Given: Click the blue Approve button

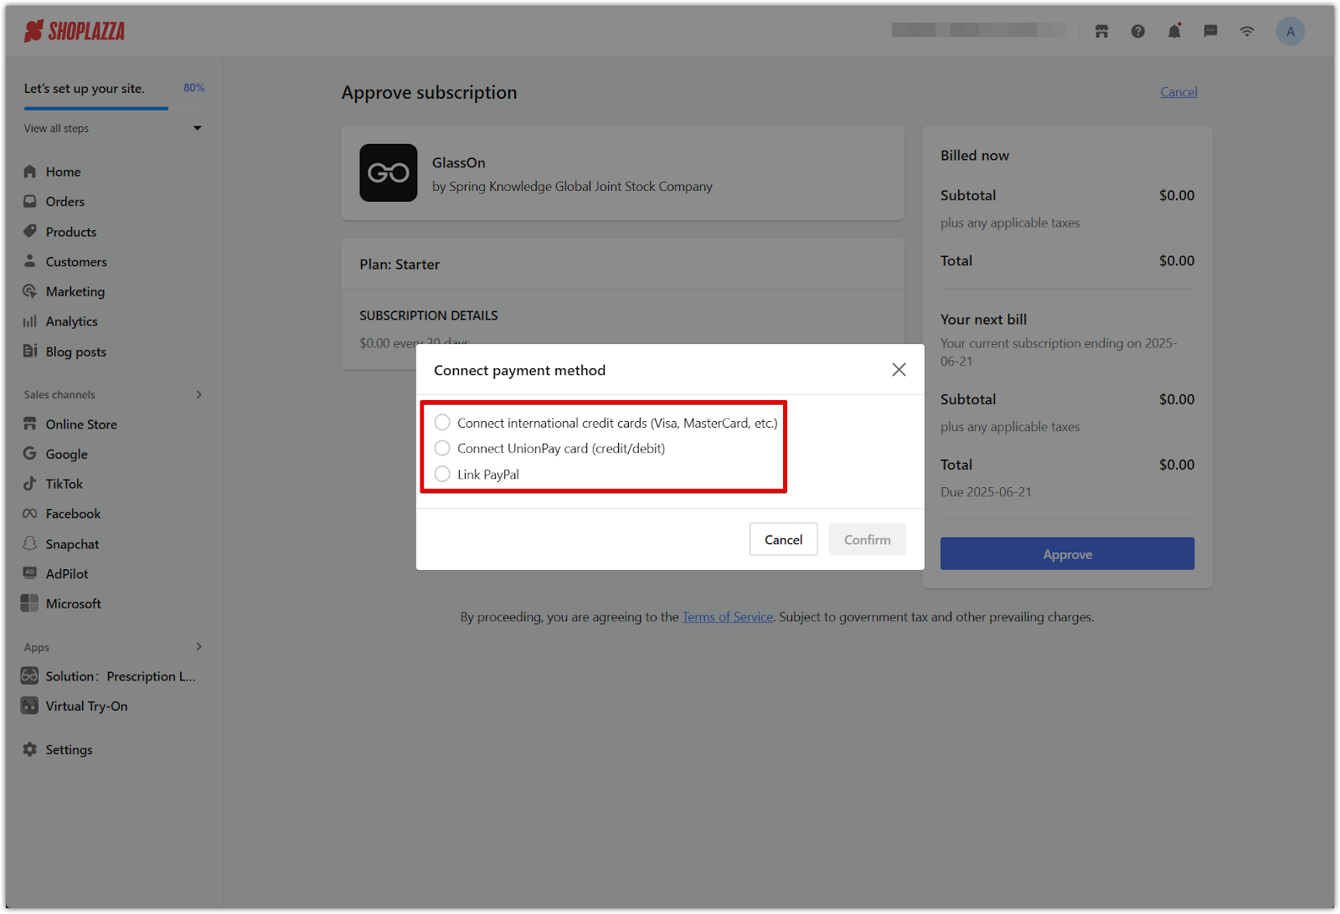Looking at the screenshot, I should click(x=1067, y=554).
